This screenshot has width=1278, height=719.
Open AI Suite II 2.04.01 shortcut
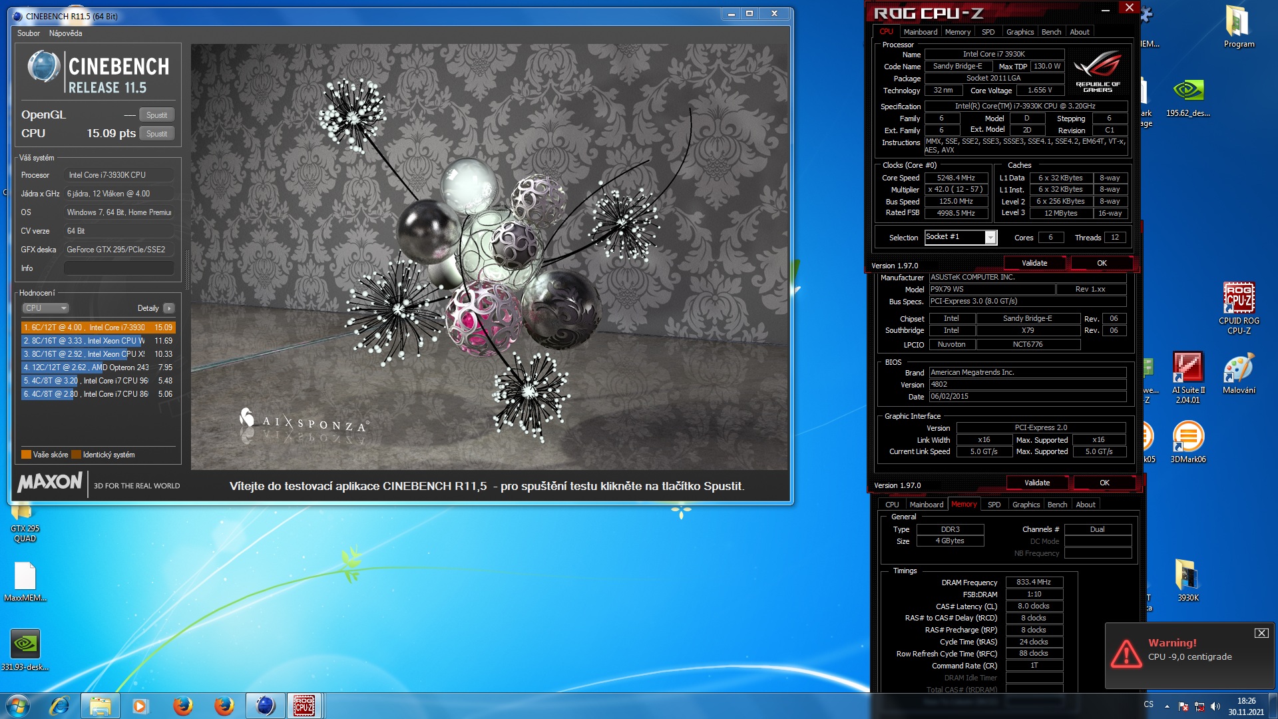[x=1188, y=377]
